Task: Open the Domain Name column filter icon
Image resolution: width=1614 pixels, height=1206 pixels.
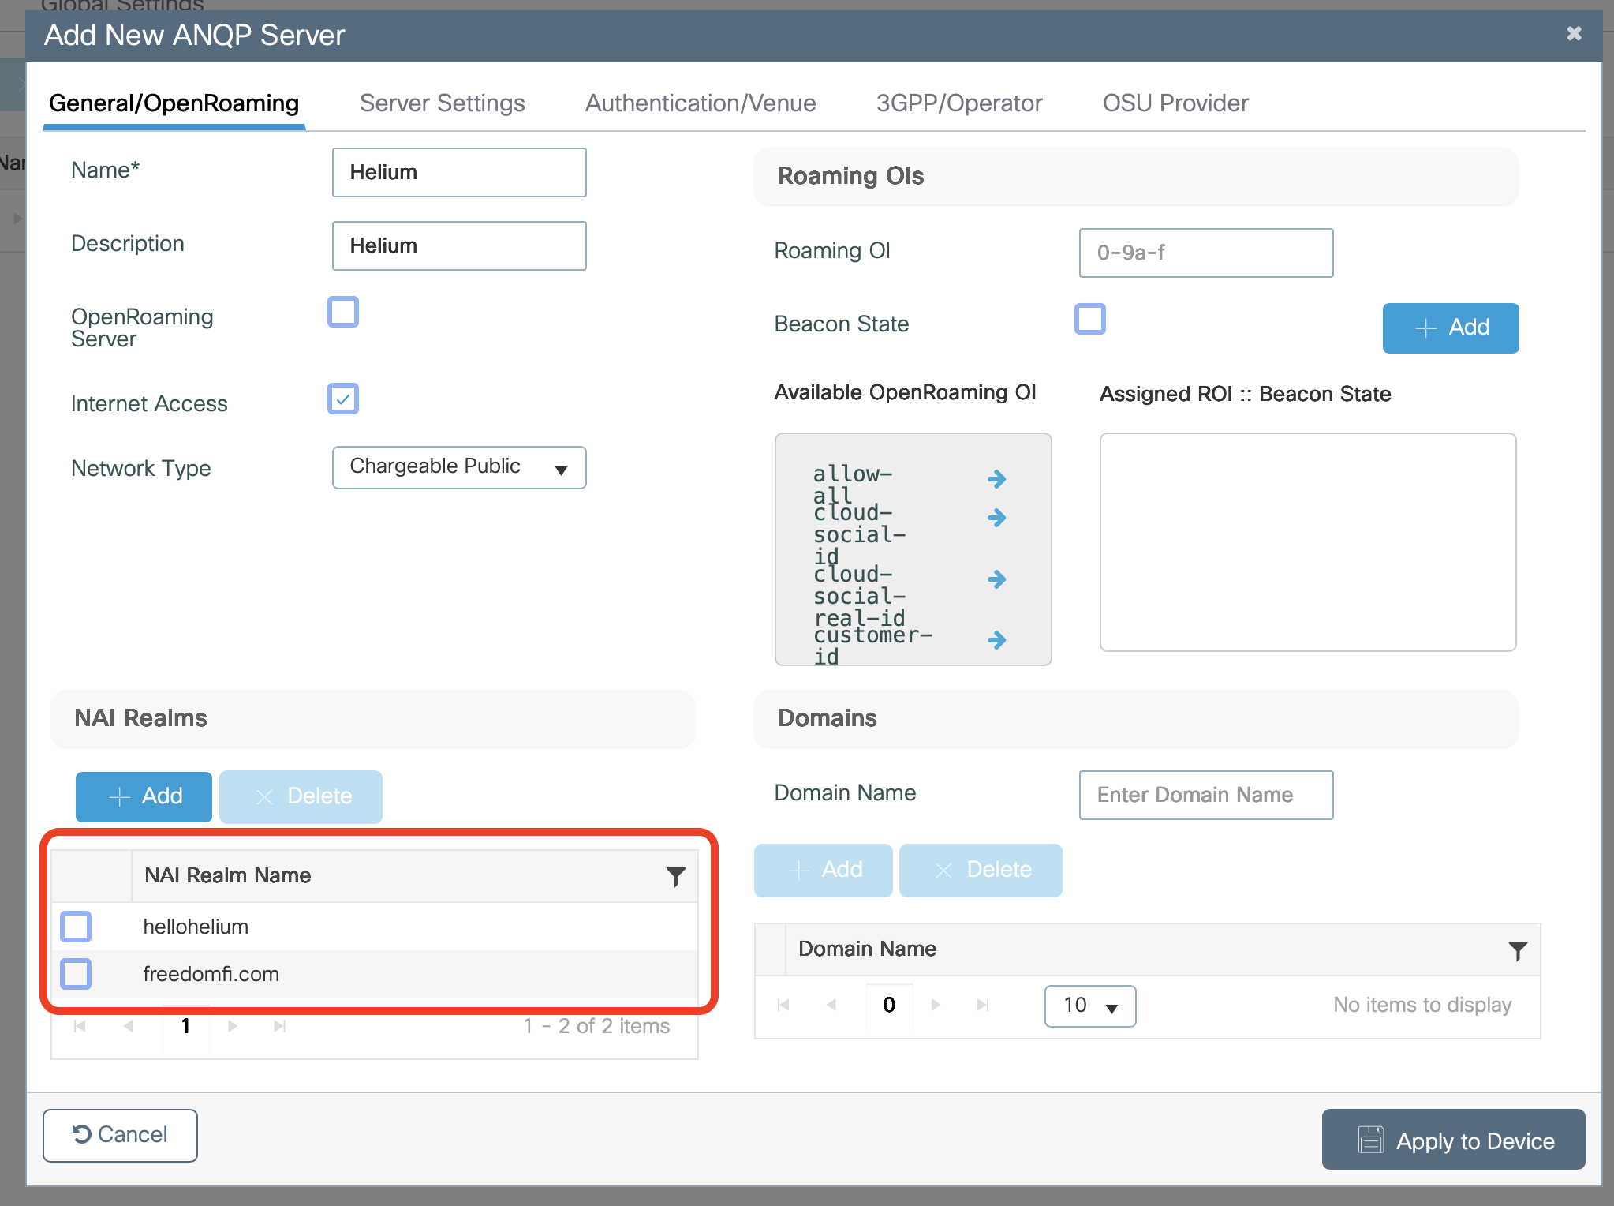Action: [x=1517, y=949]
